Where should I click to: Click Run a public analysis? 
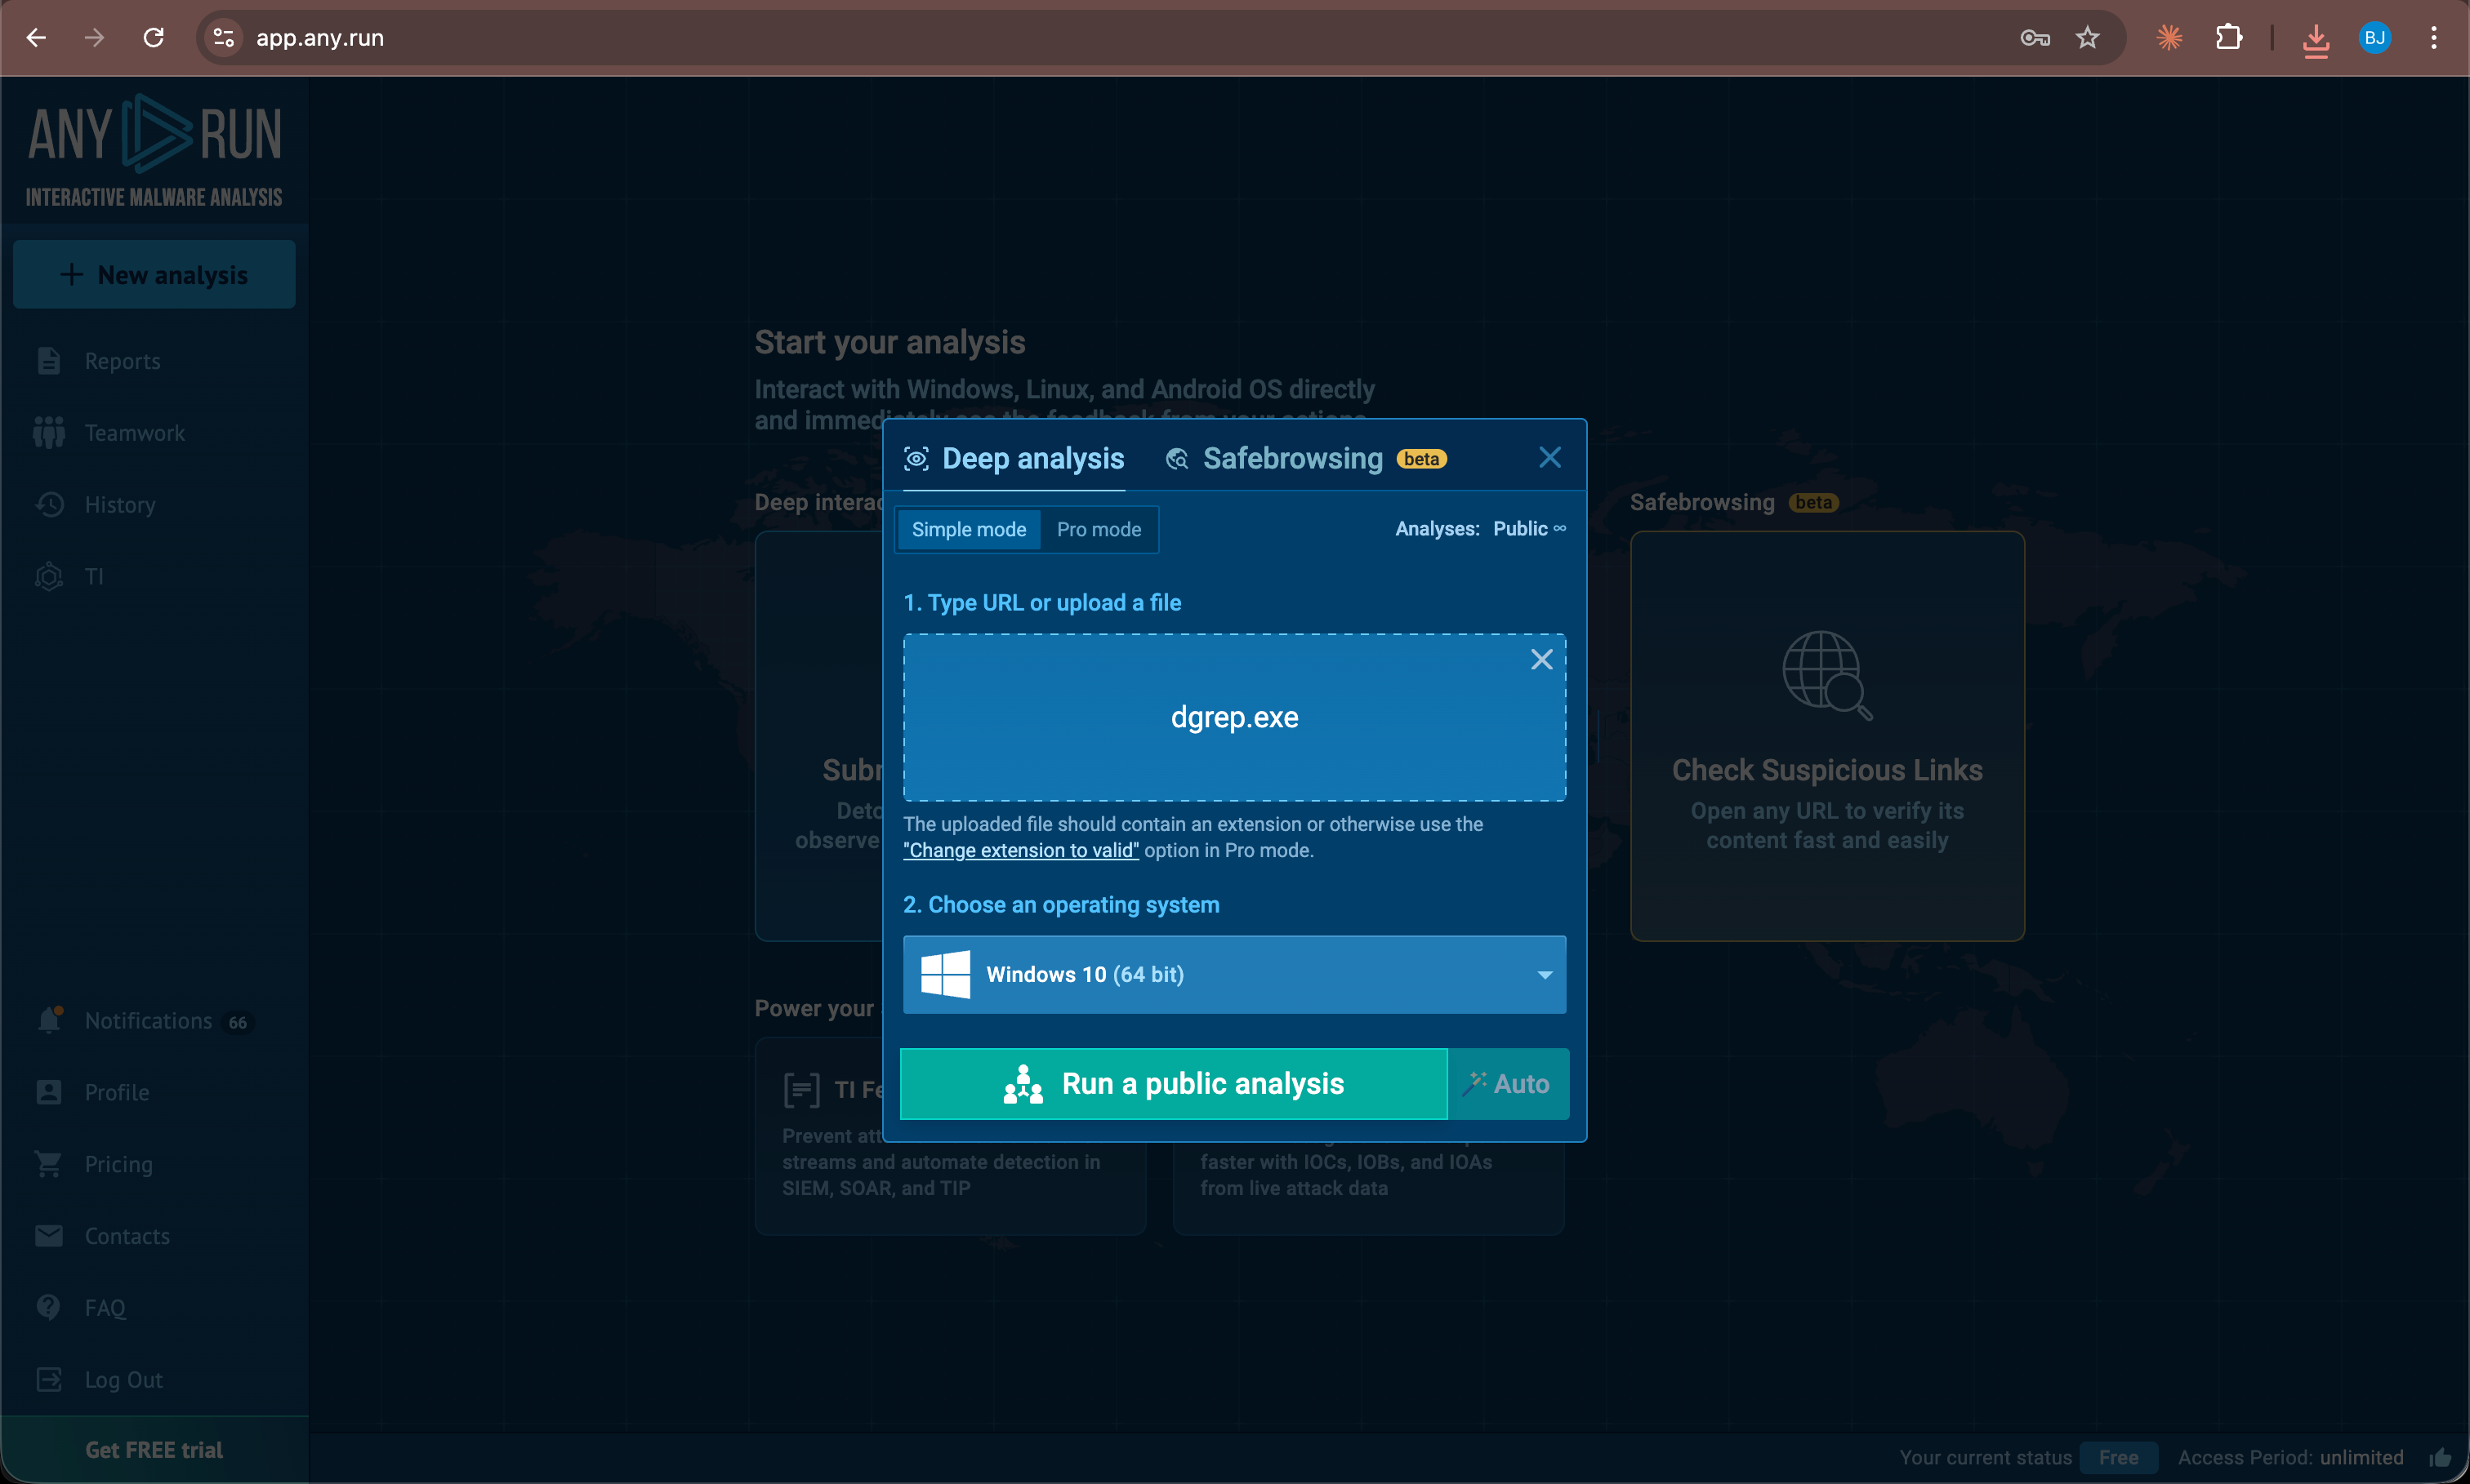click(x=1174, y=1083)
